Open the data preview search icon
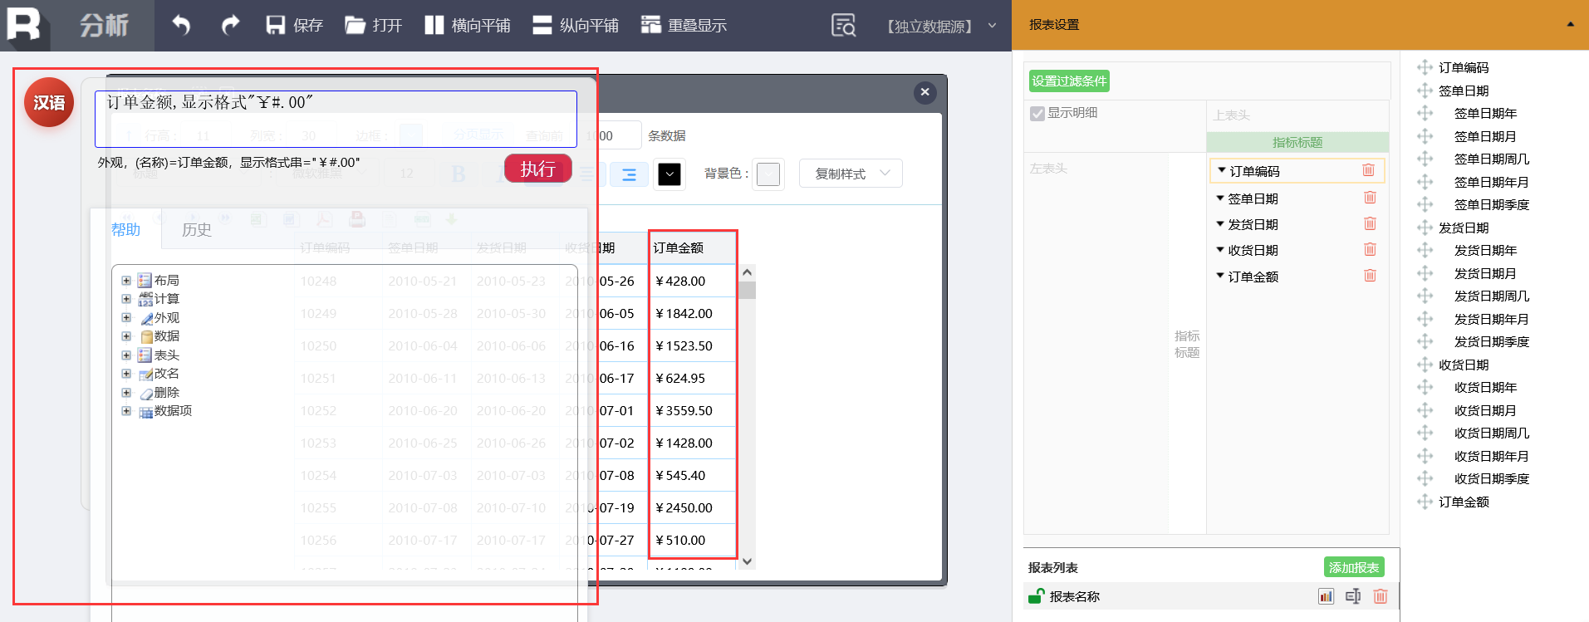 (x=843, y=26)
